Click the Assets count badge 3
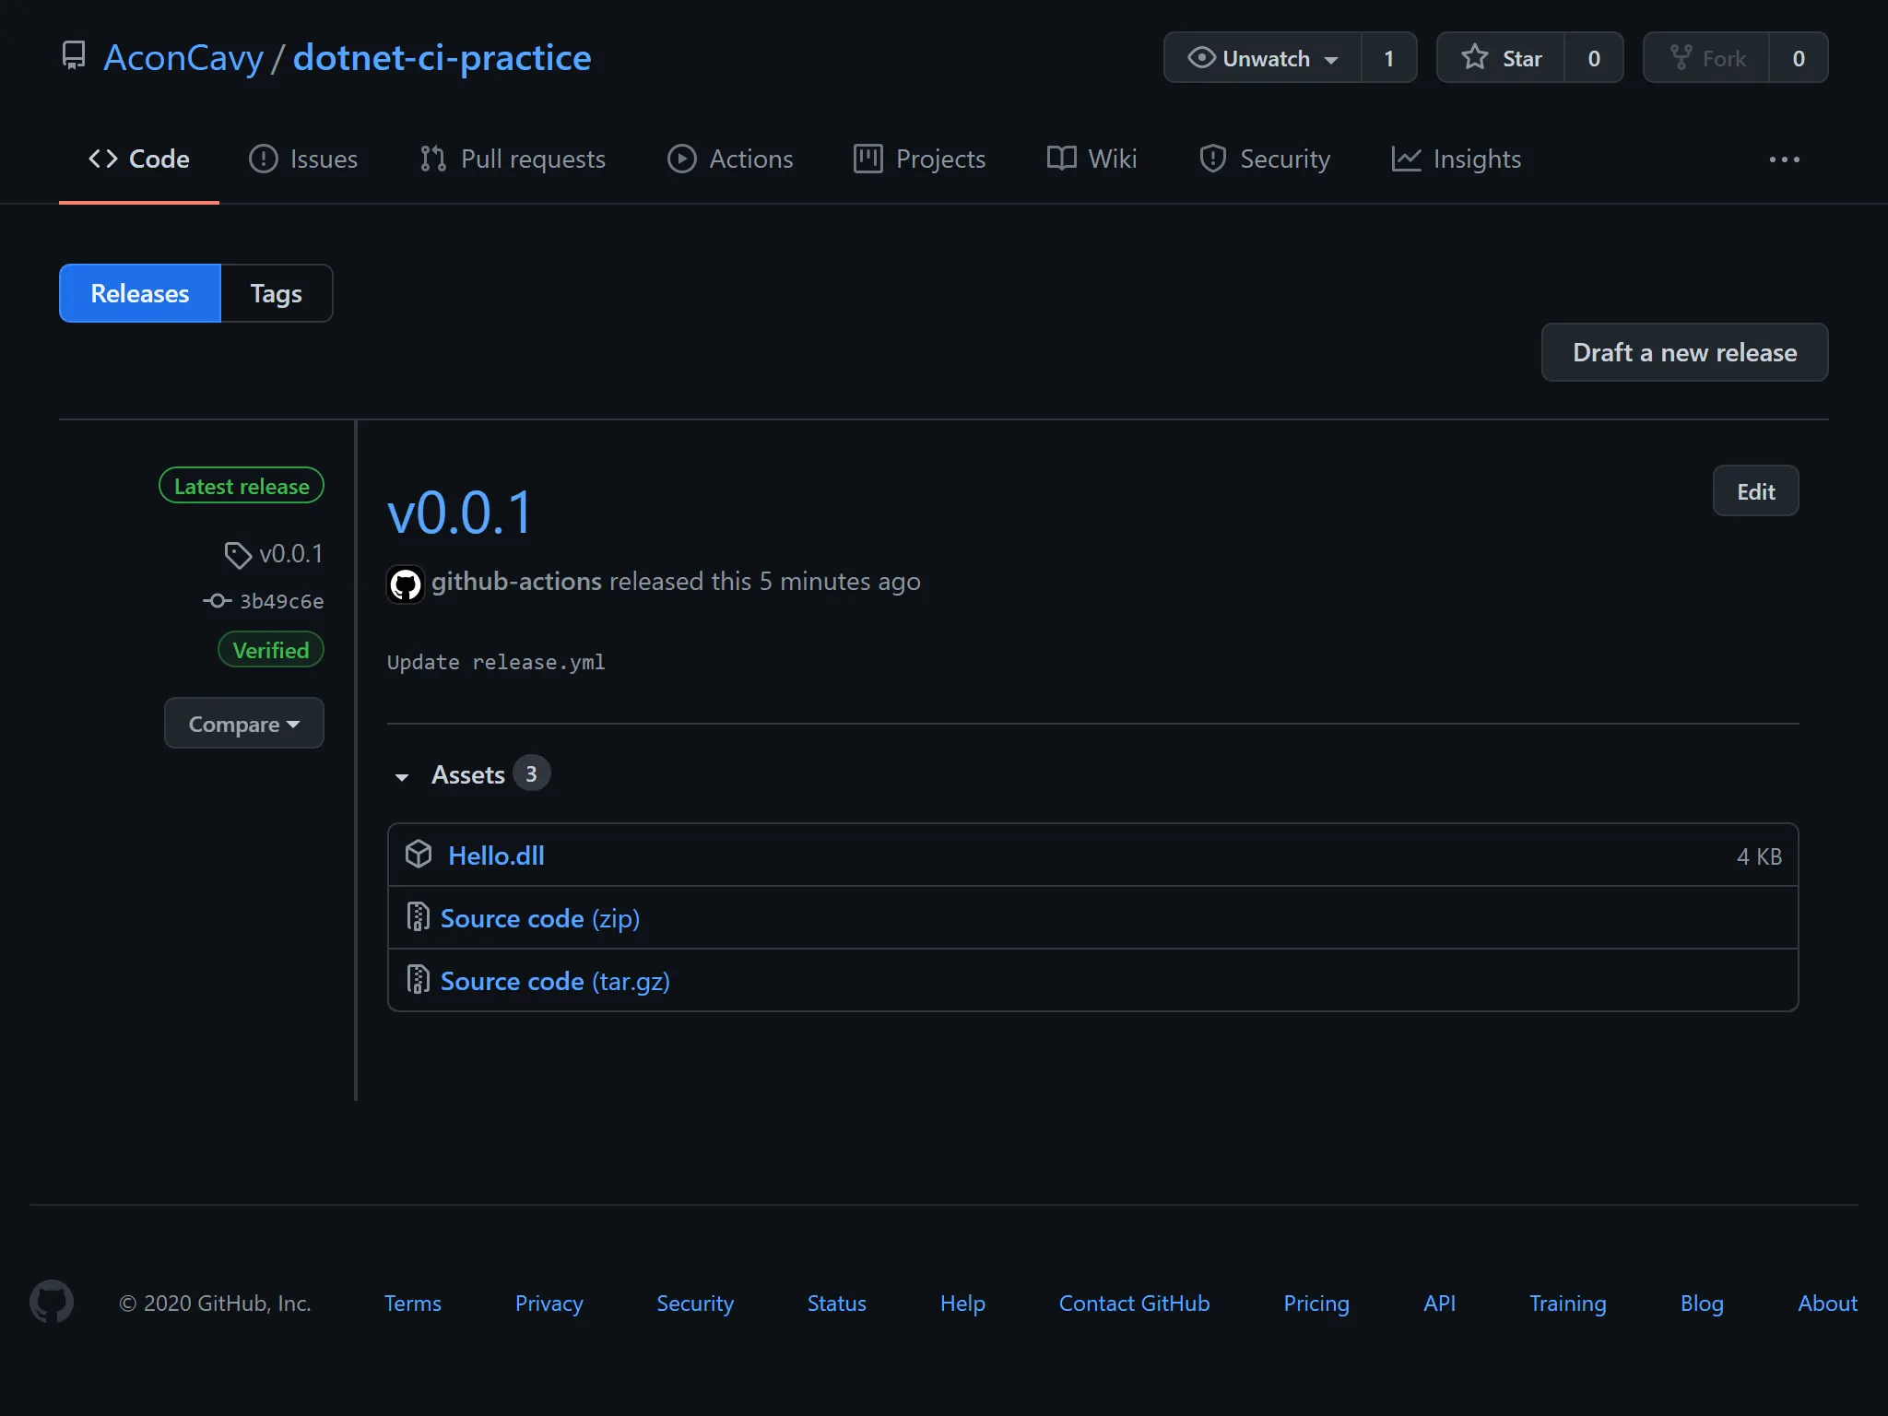The height and width of the screenshot is (1416, 1888). (531, 773)
